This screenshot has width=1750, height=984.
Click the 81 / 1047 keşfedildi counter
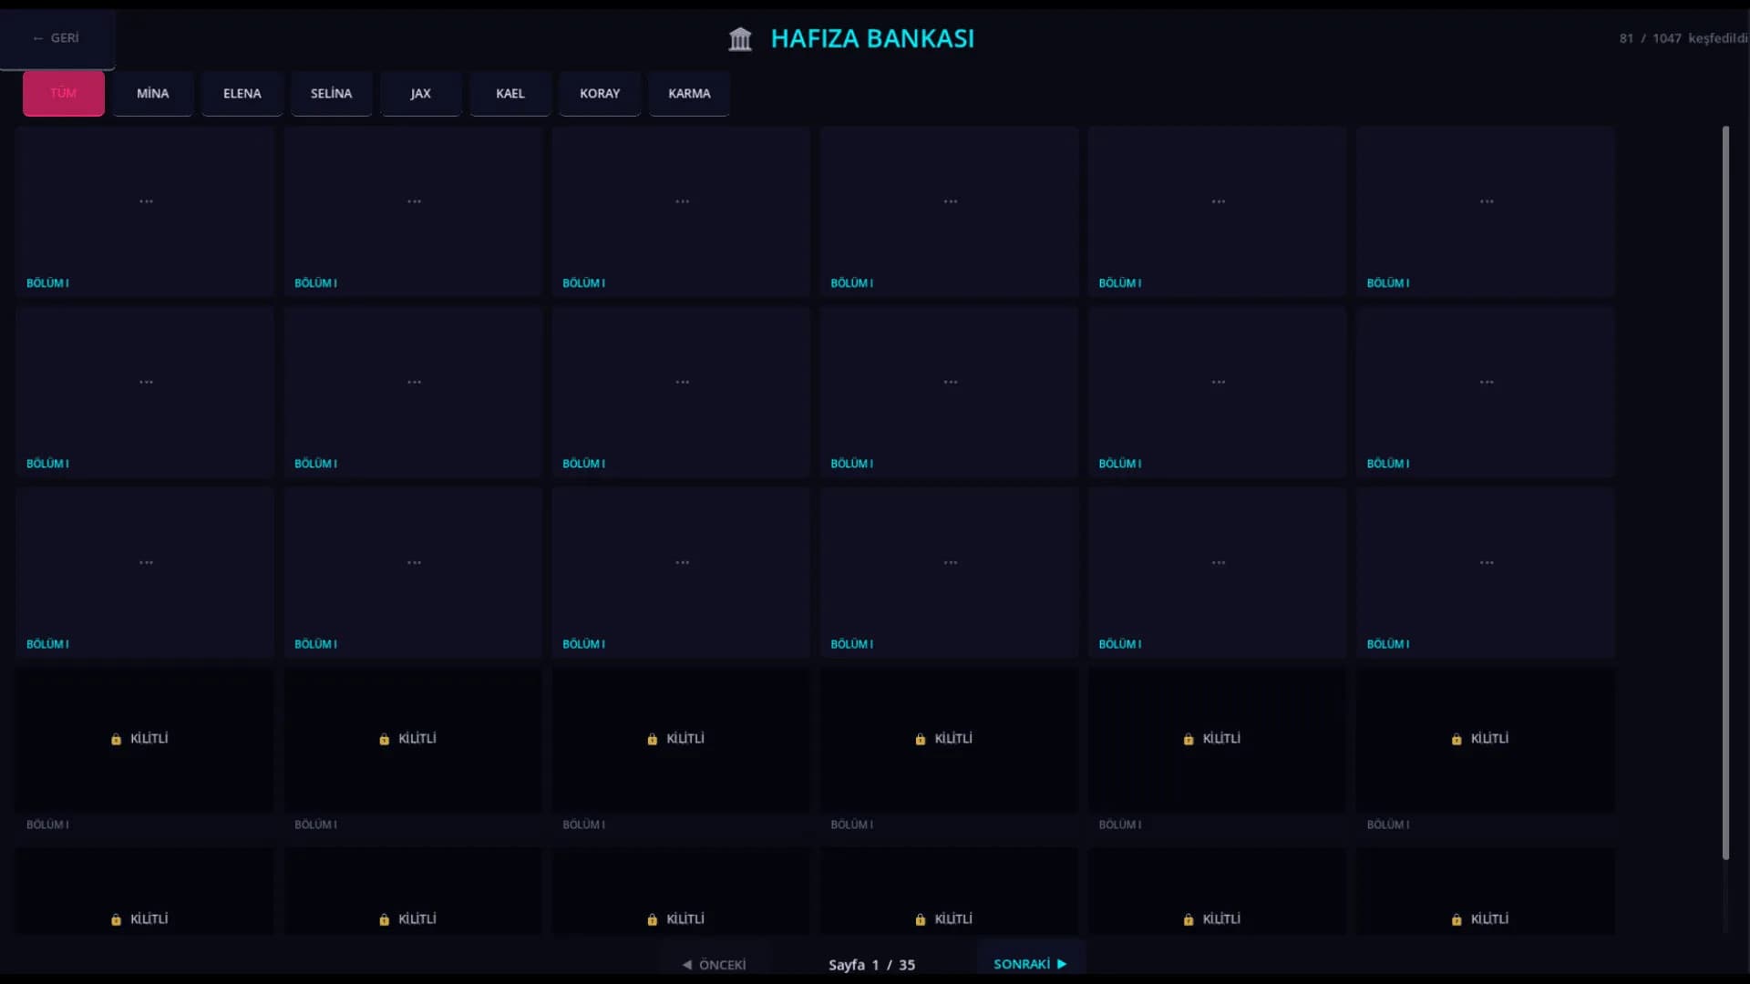coord(1683,38)
